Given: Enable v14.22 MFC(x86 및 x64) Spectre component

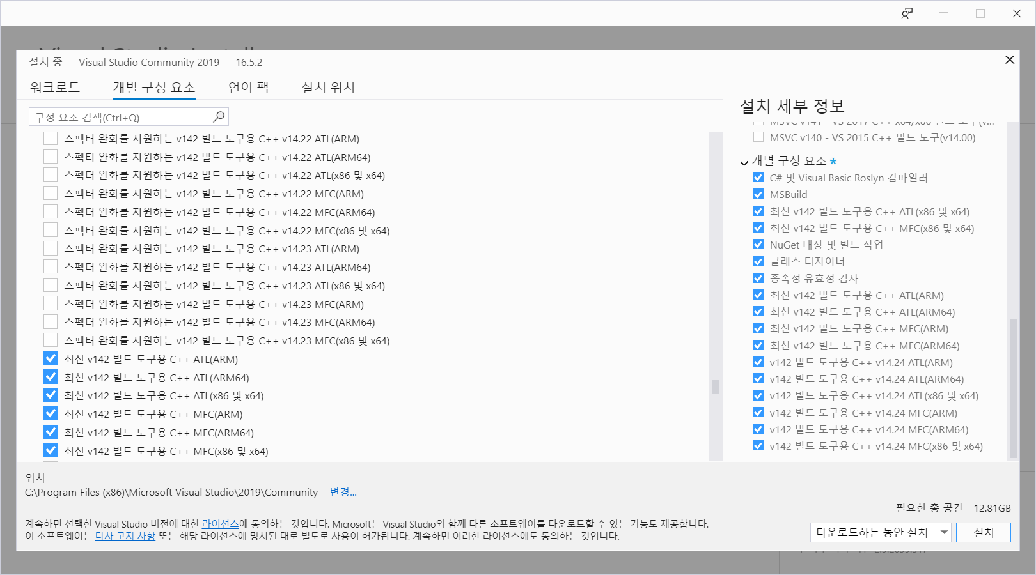Looking at the screenshot, I should [51, 231].
